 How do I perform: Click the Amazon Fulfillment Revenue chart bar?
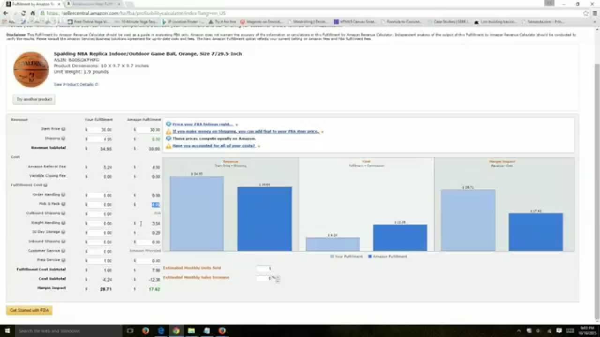click(264, 219)
